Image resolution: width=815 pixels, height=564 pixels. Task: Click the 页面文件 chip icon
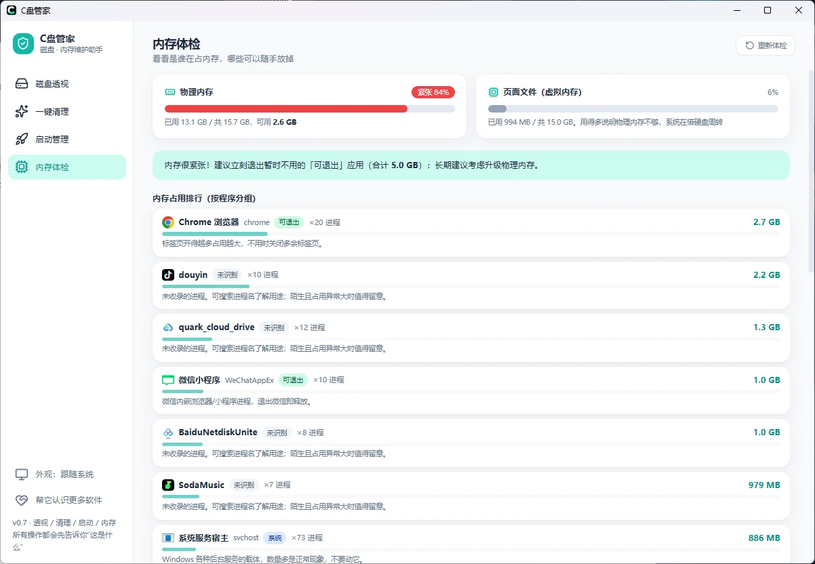coord(494,92)
